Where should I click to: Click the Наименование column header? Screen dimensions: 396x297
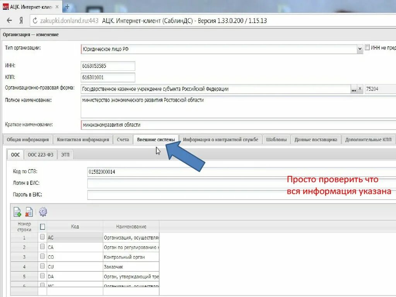[131, 227]
